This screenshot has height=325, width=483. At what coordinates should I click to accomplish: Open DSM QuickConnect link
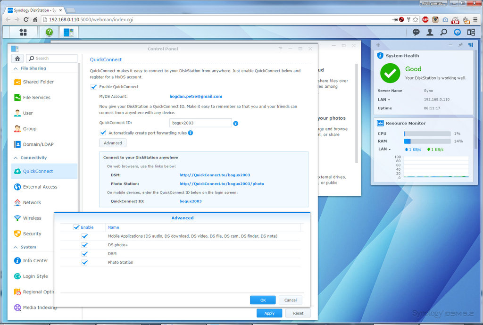pyautogui.click(x=215, y=175)
